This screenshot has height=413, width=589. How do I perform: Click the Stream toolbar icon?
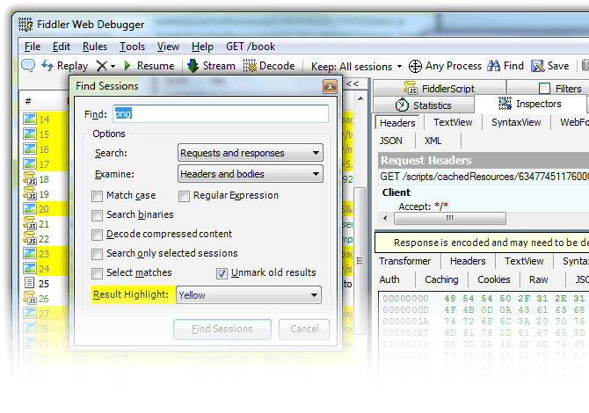193,66
